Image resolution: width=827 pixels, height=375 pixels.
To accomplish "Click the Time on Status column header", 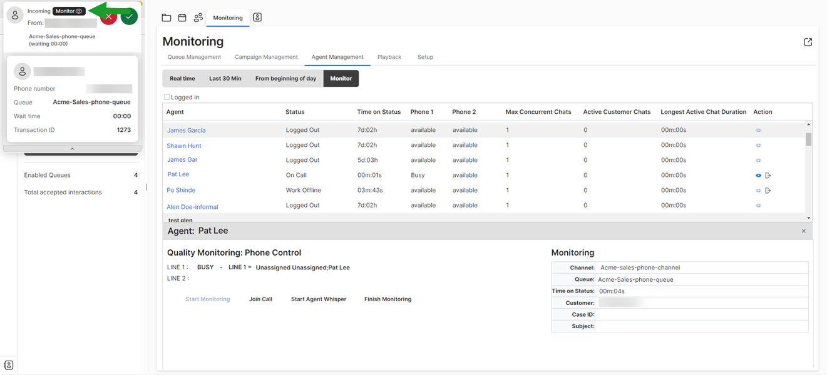I will [x=379, y=112].
